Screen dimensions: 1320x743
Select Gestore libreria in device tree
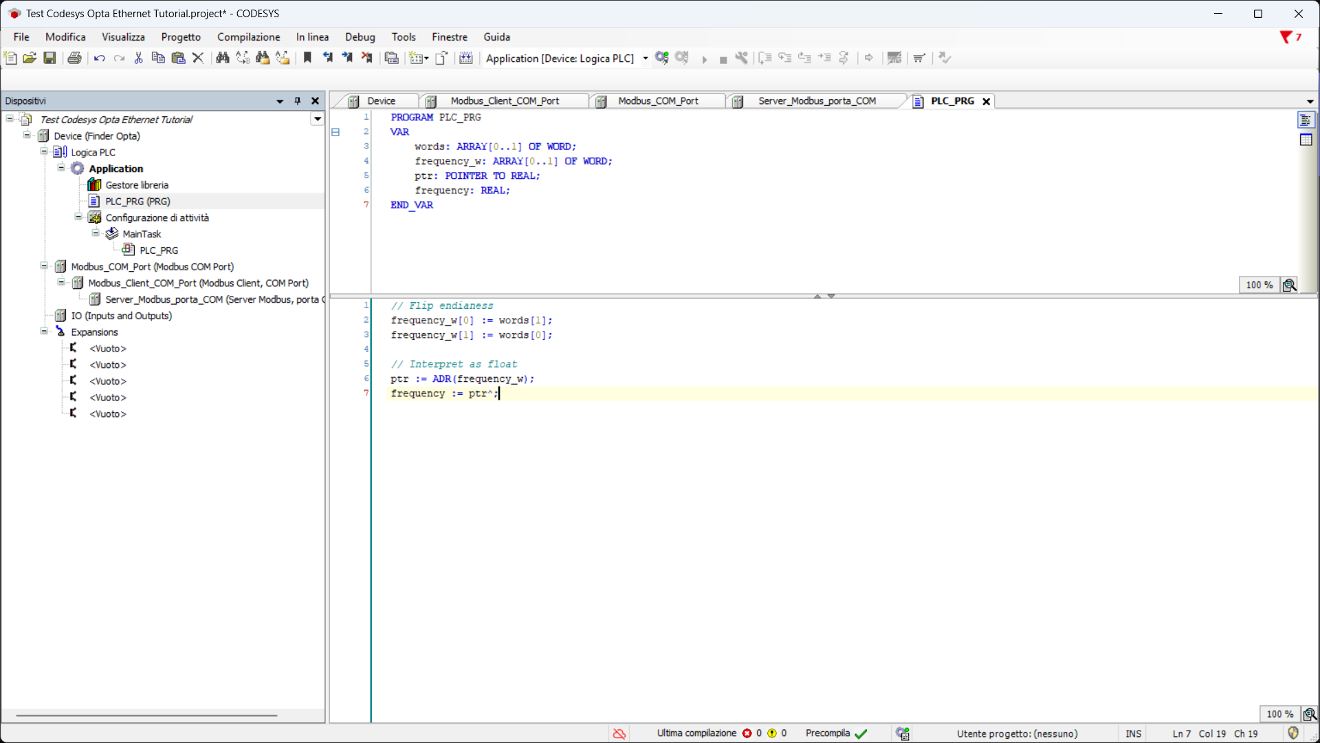point(136,185)
